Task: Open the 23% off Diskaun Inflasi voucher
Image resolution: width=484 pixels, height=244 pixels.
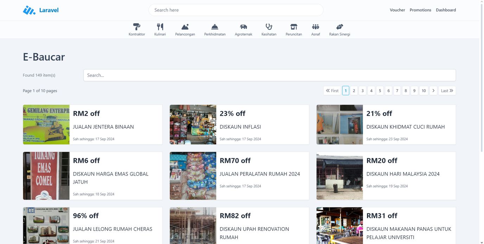Action: [239, 125]
